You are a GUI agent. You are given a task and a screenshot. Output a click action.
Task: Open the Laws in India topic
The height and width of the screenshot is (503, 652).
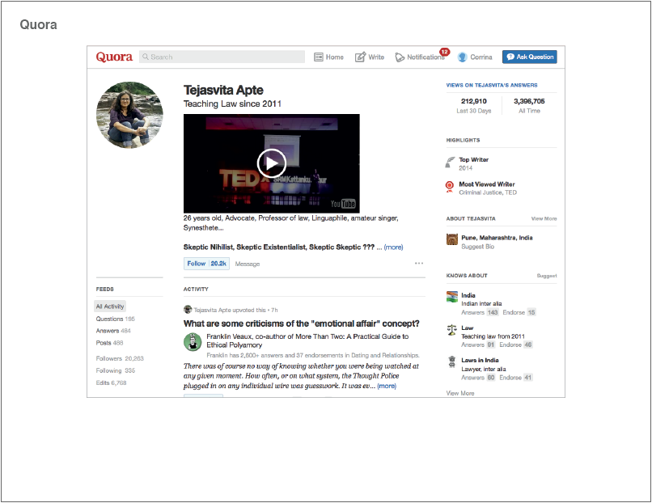480,361
